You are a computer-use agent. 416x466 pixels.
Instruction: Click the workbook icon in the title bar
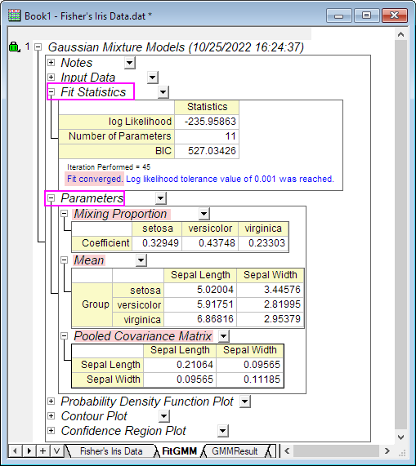[x=14, y=16]
